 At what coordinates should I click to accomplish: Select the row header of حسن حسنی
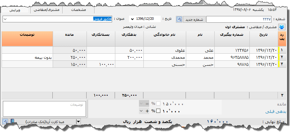282,64
